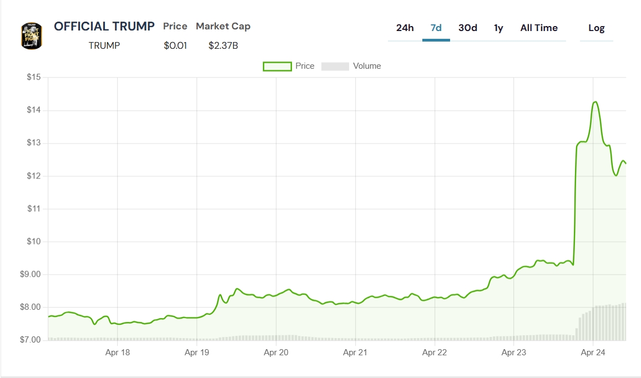This screenshot has width=641, height=378.
Task: Click the Apr 22 x-axis date label
Action: (x=435, y=353)
